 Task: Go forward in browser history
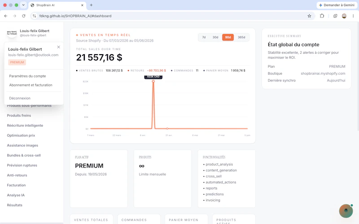(x=15, y=16)
